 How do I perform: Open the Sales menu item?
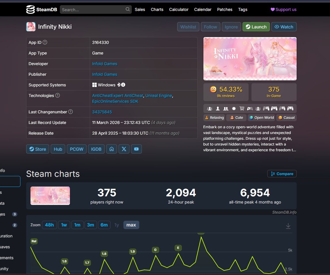coord(140,9)
